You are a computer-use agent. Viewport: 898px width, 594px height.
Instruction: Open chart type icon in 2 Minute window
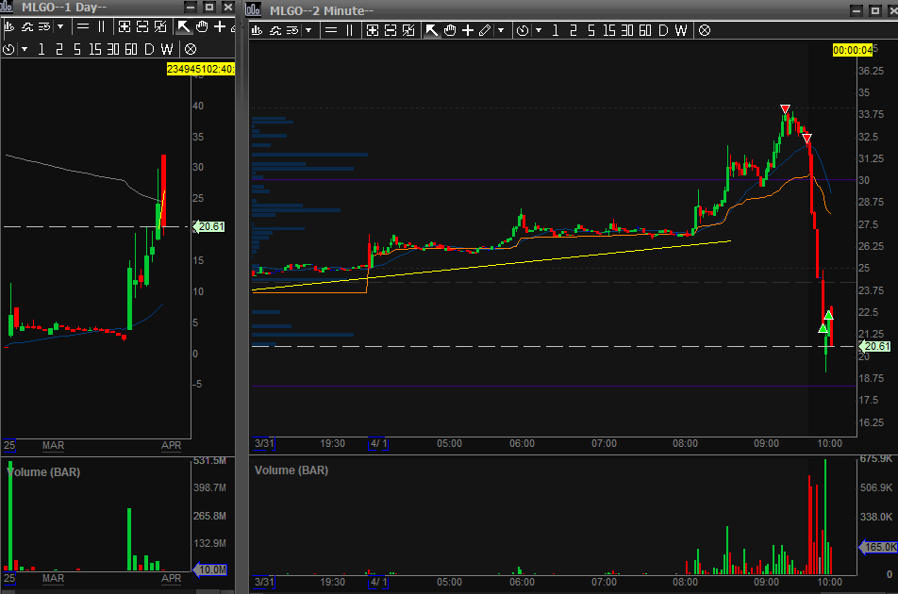coord(258,30)
